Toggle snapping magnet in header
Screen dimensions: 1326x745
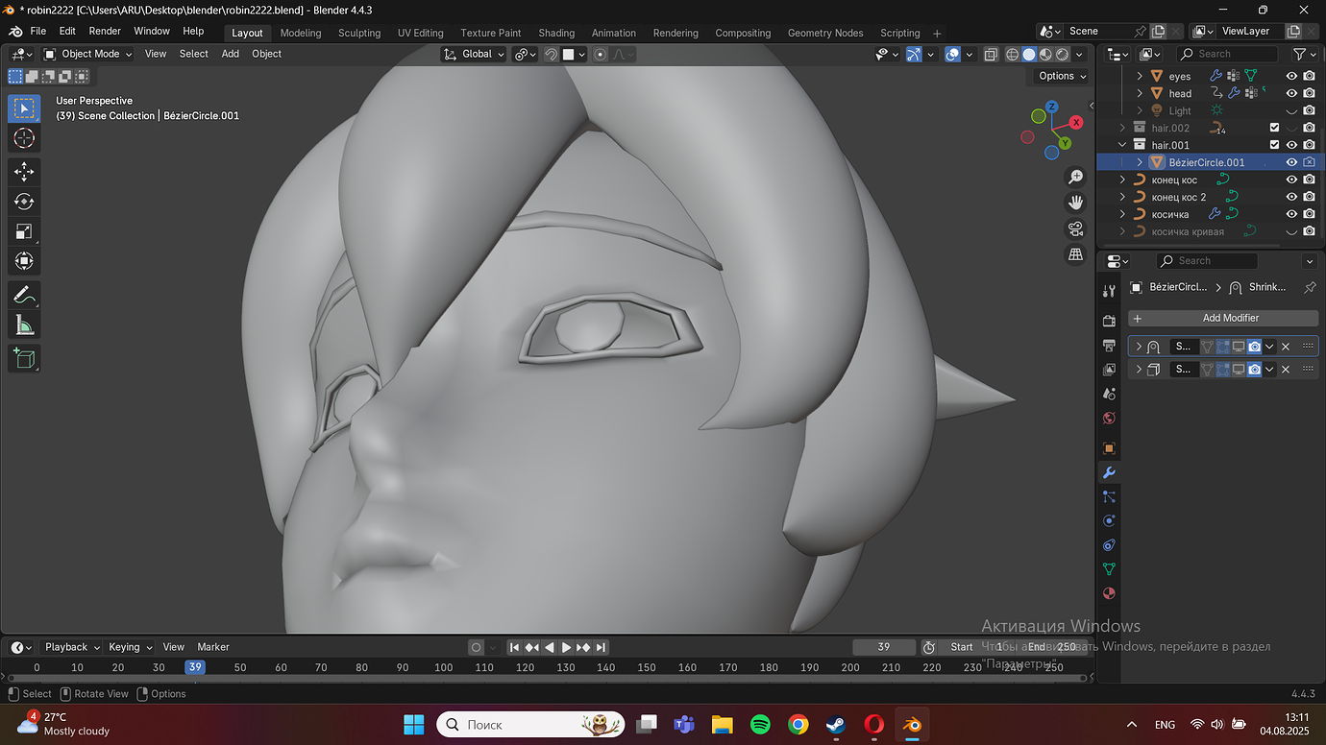click(x=551, y=55)
